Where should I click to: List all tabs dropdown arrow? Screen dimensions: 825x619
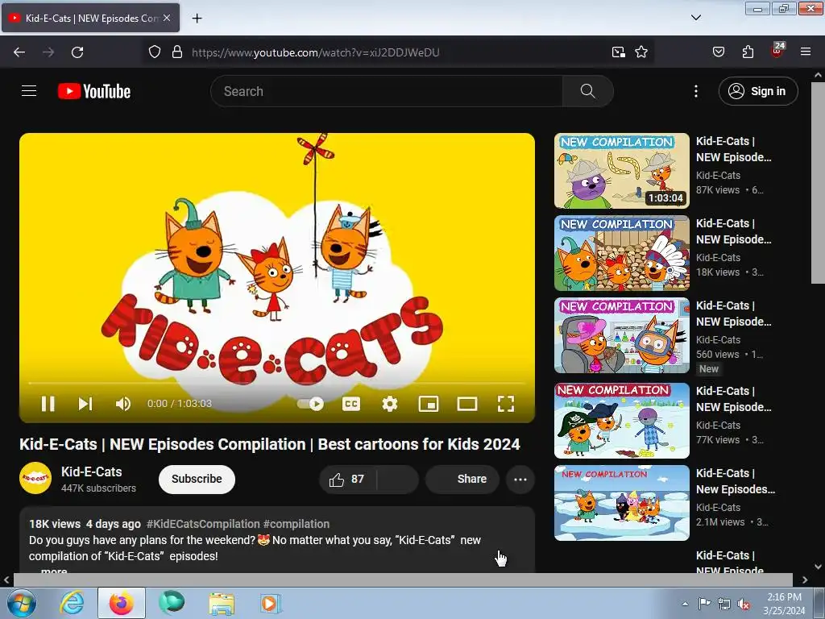(x=695, y=18)
